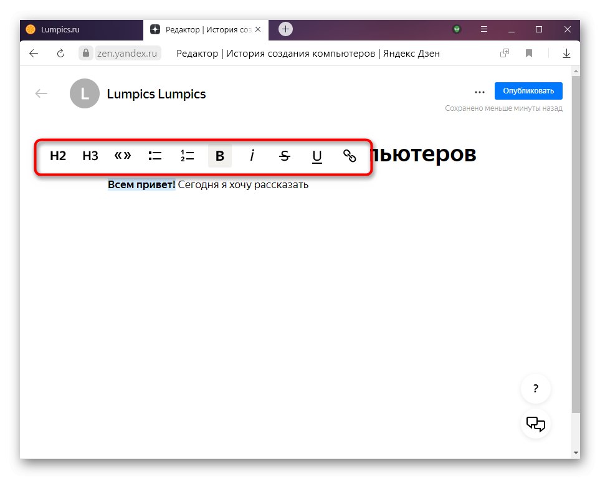This screenshot has height=479, width=600.
Task: Open the three-dots options menu
Action: (x=479, y=91)
